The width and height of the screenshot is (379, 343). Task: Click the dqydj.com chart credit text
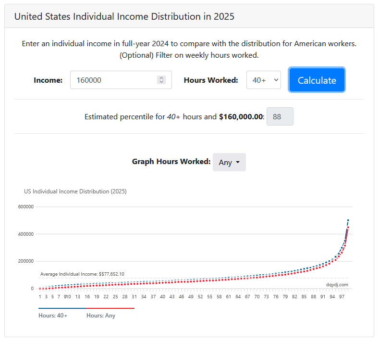coord(337,285)
